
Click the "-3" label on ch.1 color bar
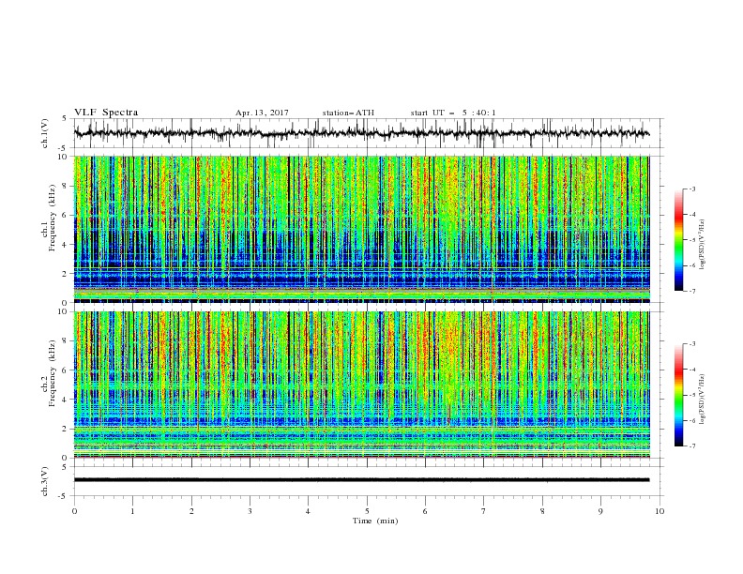click(691, 189)
